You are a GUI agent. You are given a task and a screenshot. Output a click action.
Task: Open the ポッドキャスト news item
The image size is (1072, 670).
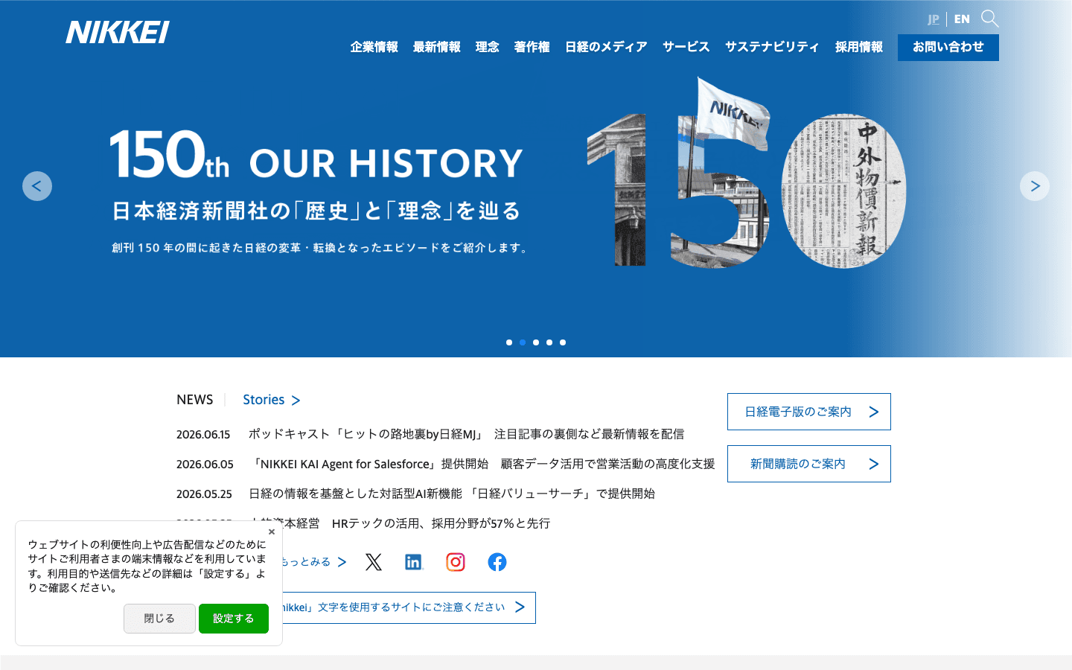[x=466, y=434]
